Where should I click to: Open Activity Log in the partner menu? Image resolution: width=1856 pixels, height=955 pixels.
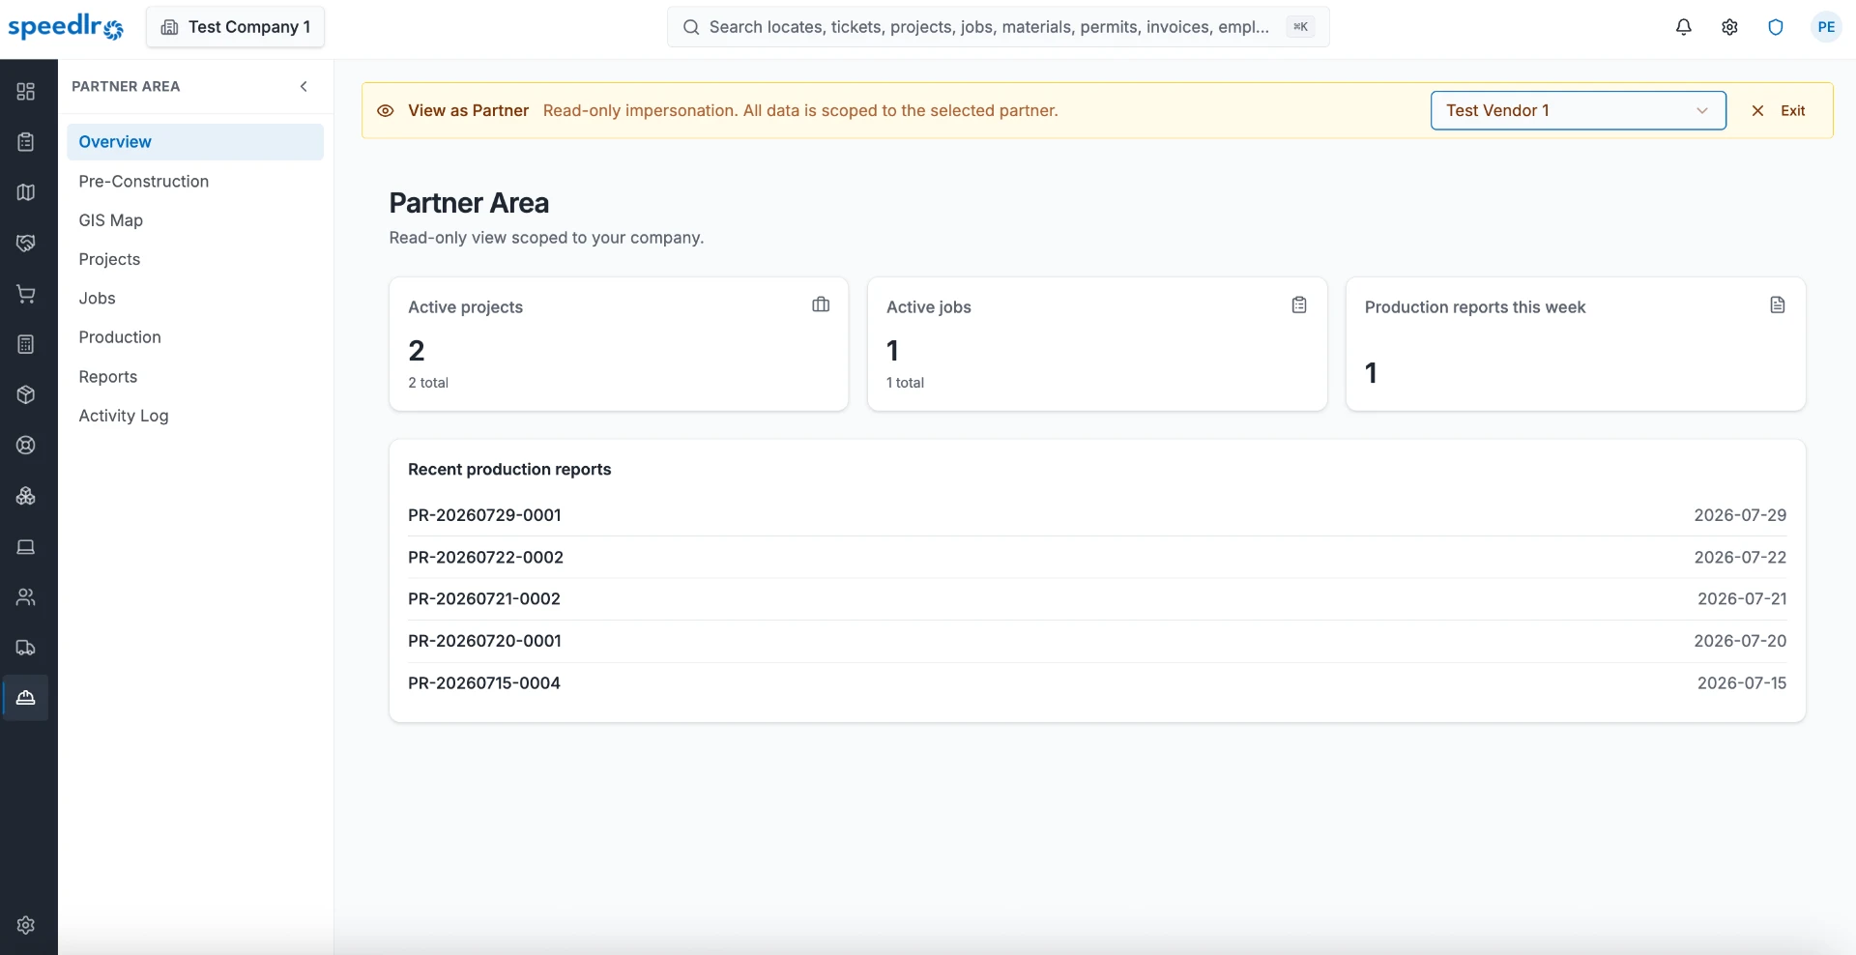[x=195, y=416]
